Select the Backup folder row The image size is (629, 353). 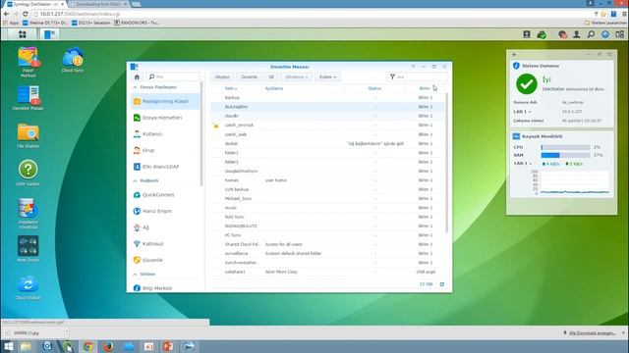(327, 98)
